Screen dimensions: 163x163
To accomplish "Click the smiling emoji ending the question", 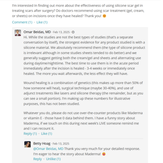I will point(104,16).
